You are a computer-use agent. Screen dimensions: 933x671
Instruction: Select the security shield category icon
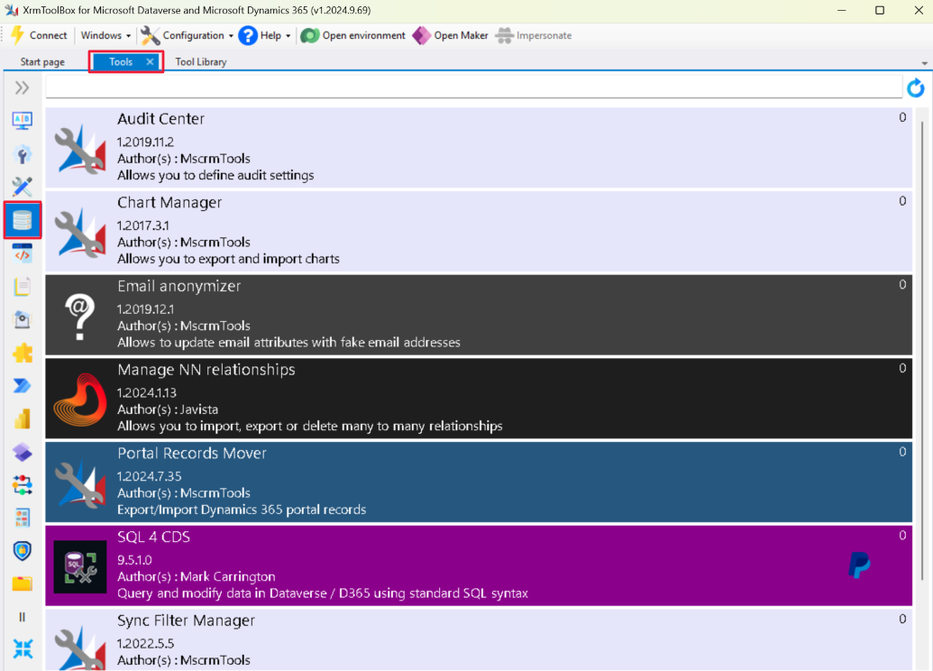(x=22, y=551)
